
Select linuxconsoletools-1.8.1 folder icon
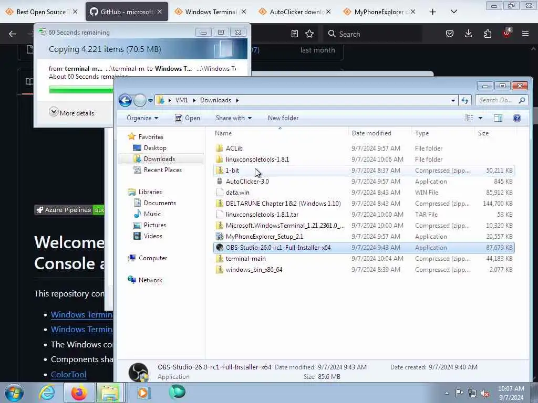(x=220, y=160)
